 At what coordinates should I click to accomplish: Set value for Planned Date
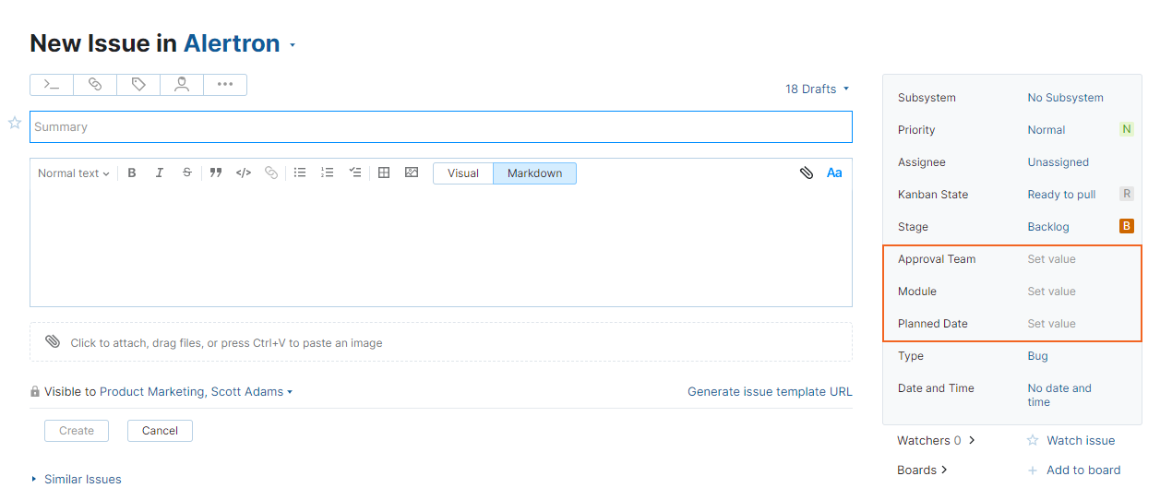tap(1051, 324)
